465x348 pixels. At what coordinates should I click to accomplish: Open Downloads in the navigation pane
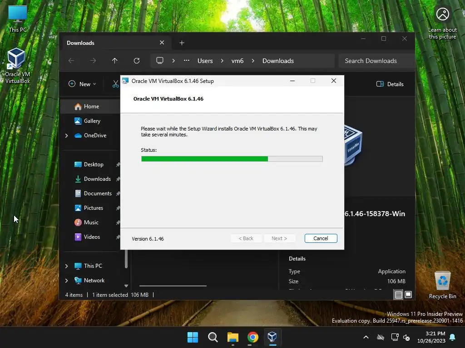pyautogui.click(x=97, y=179)
